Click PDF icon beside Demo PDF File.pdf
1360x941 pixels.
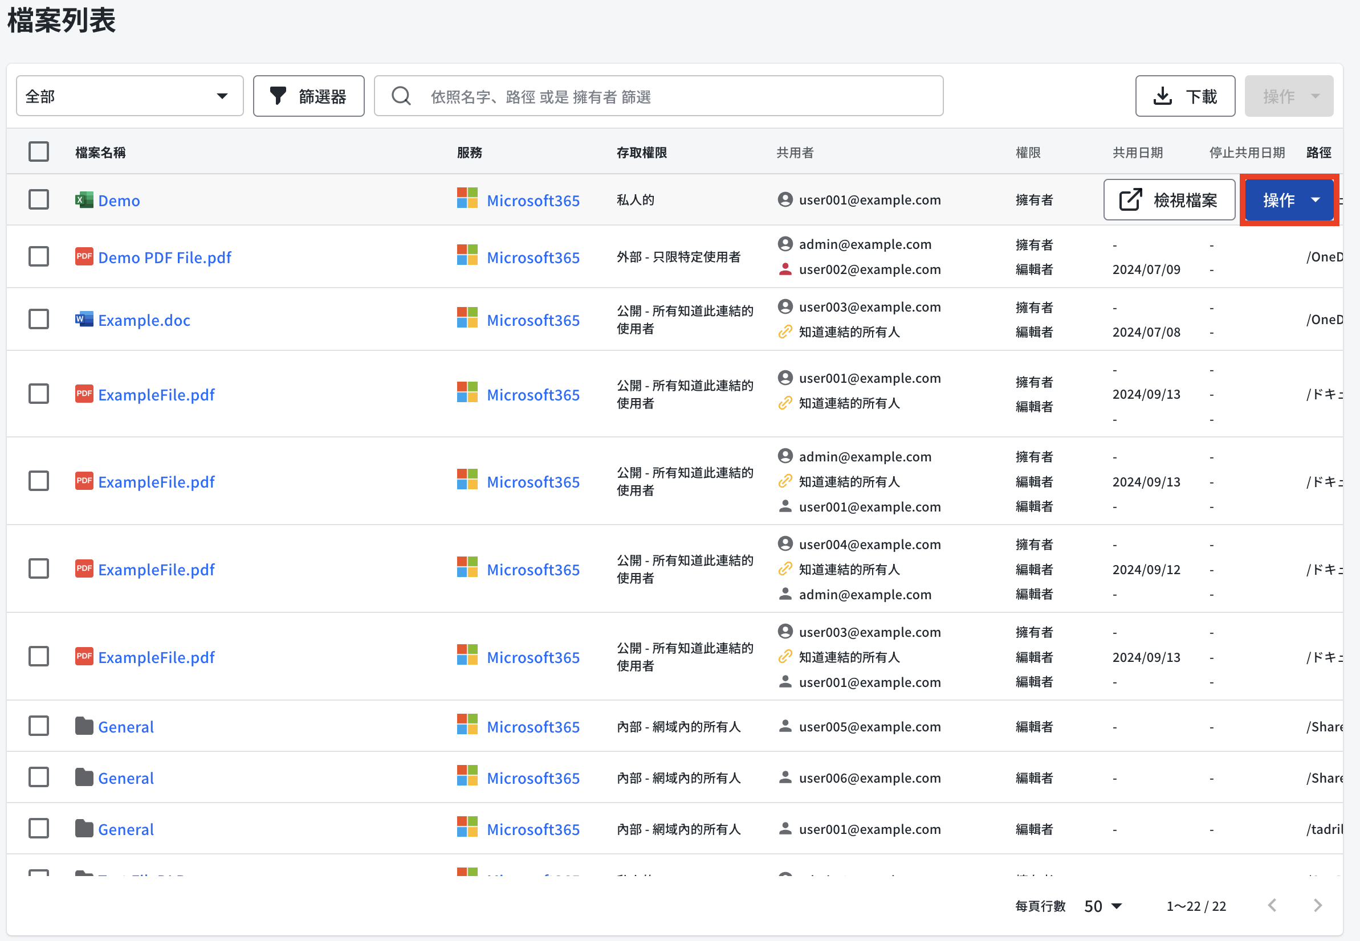tap(84, 256)
